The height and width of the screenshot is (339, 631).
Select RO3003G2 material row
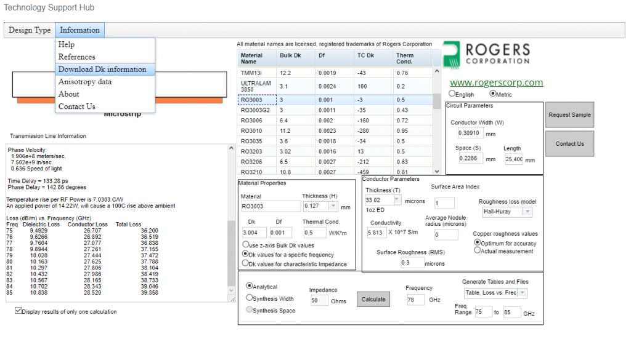tap(335, 110)
